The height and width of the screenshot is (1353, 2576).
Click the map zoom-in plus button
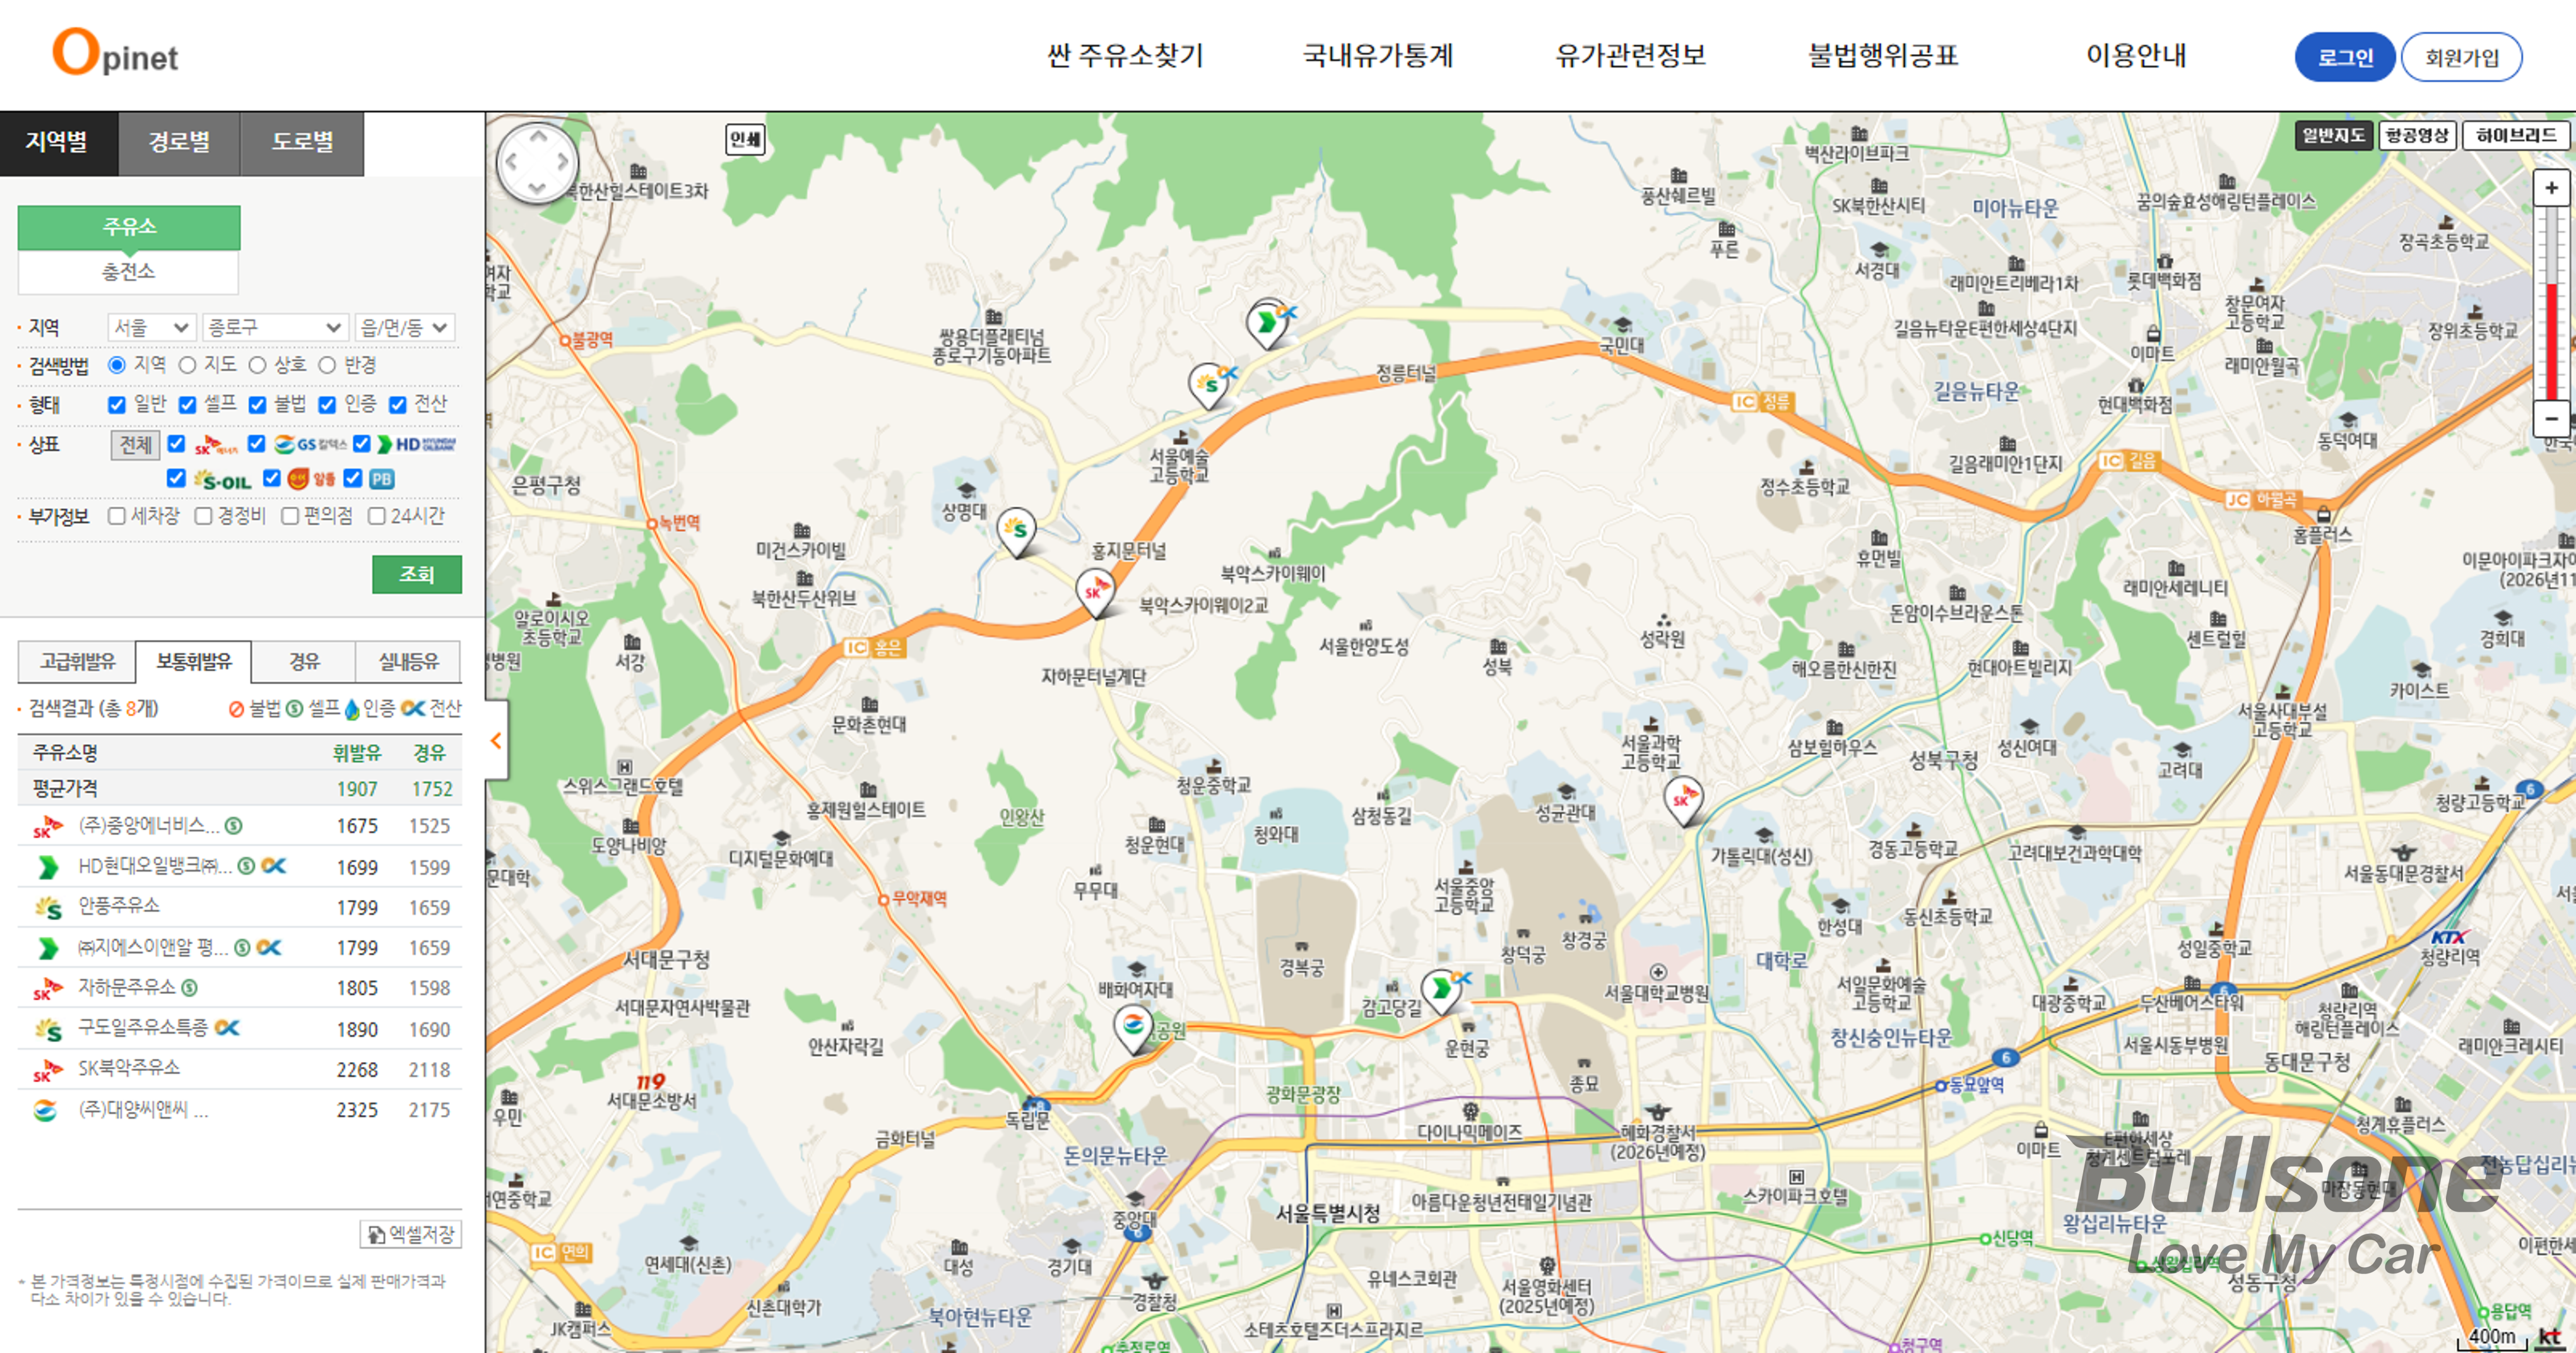tap(2551, 187)
